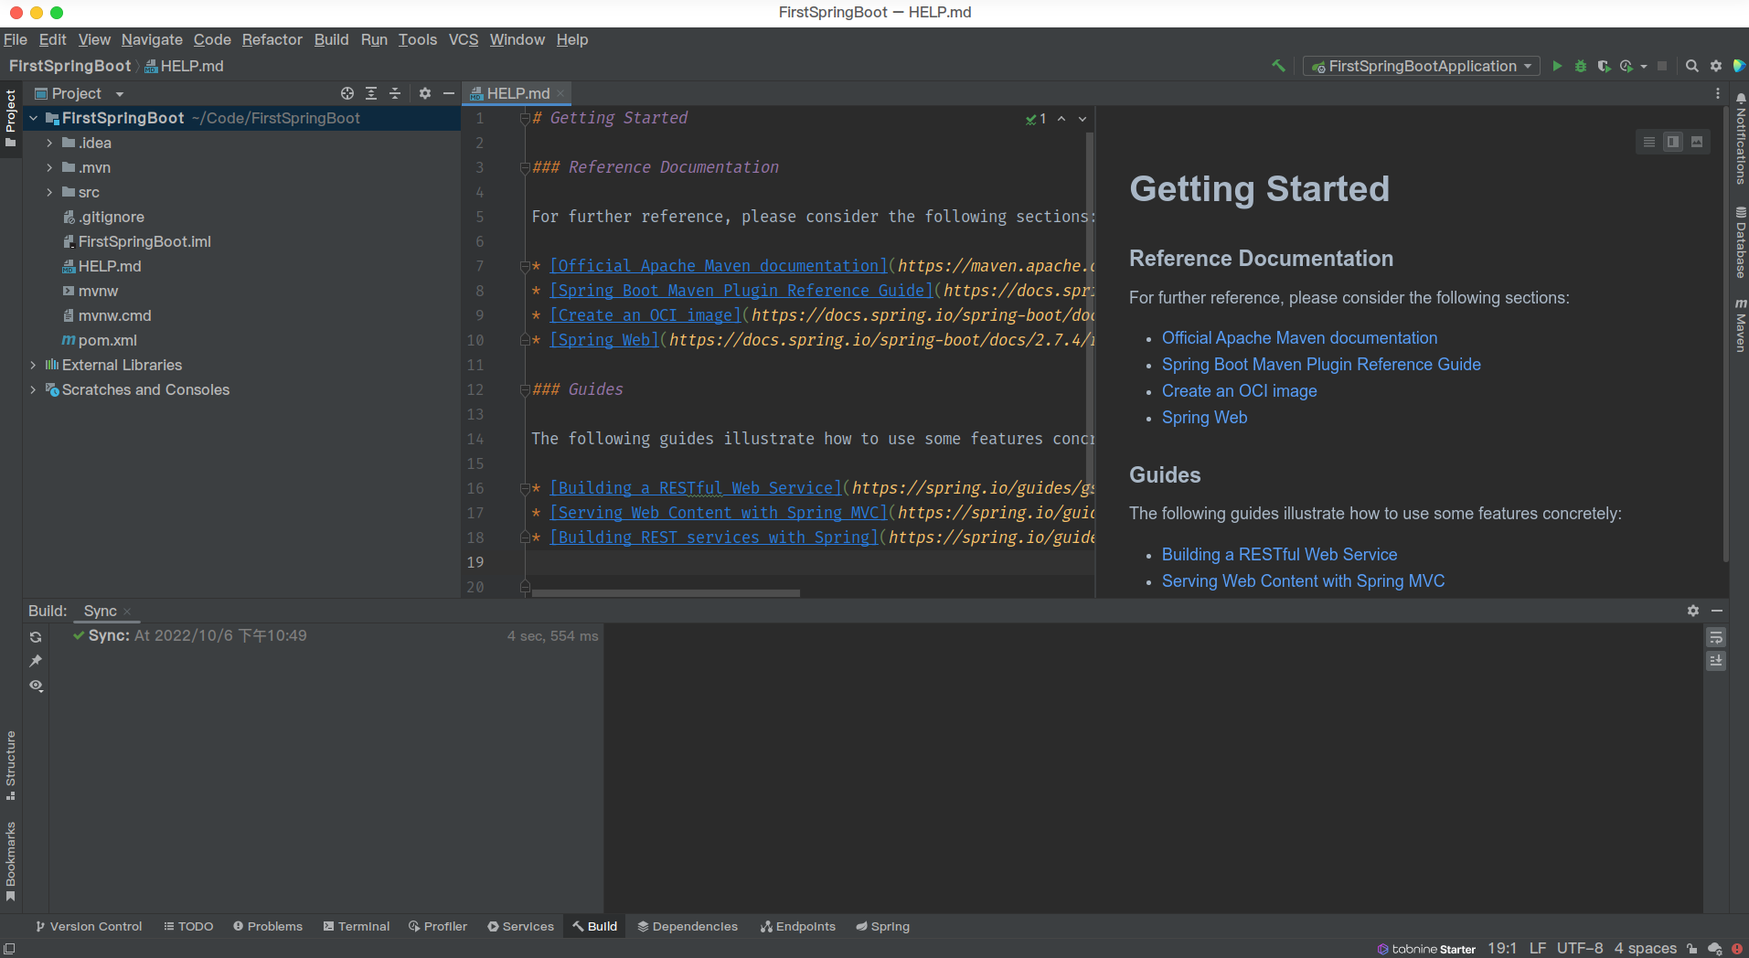The image size is (1749, 958).
Task: Open Build panel settings gear
Action: tap(1693, 611)
